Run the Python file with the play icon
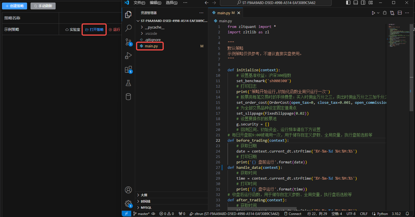The height and width of the screenshot is (217, 415). click(373, 13)
